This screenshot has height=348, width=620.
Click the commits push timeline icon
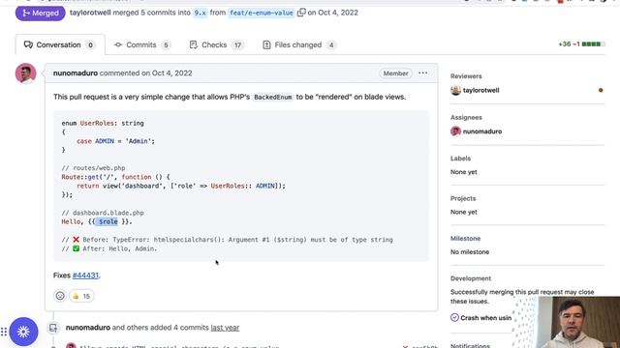pyautogui.click(x=53, y=328)
